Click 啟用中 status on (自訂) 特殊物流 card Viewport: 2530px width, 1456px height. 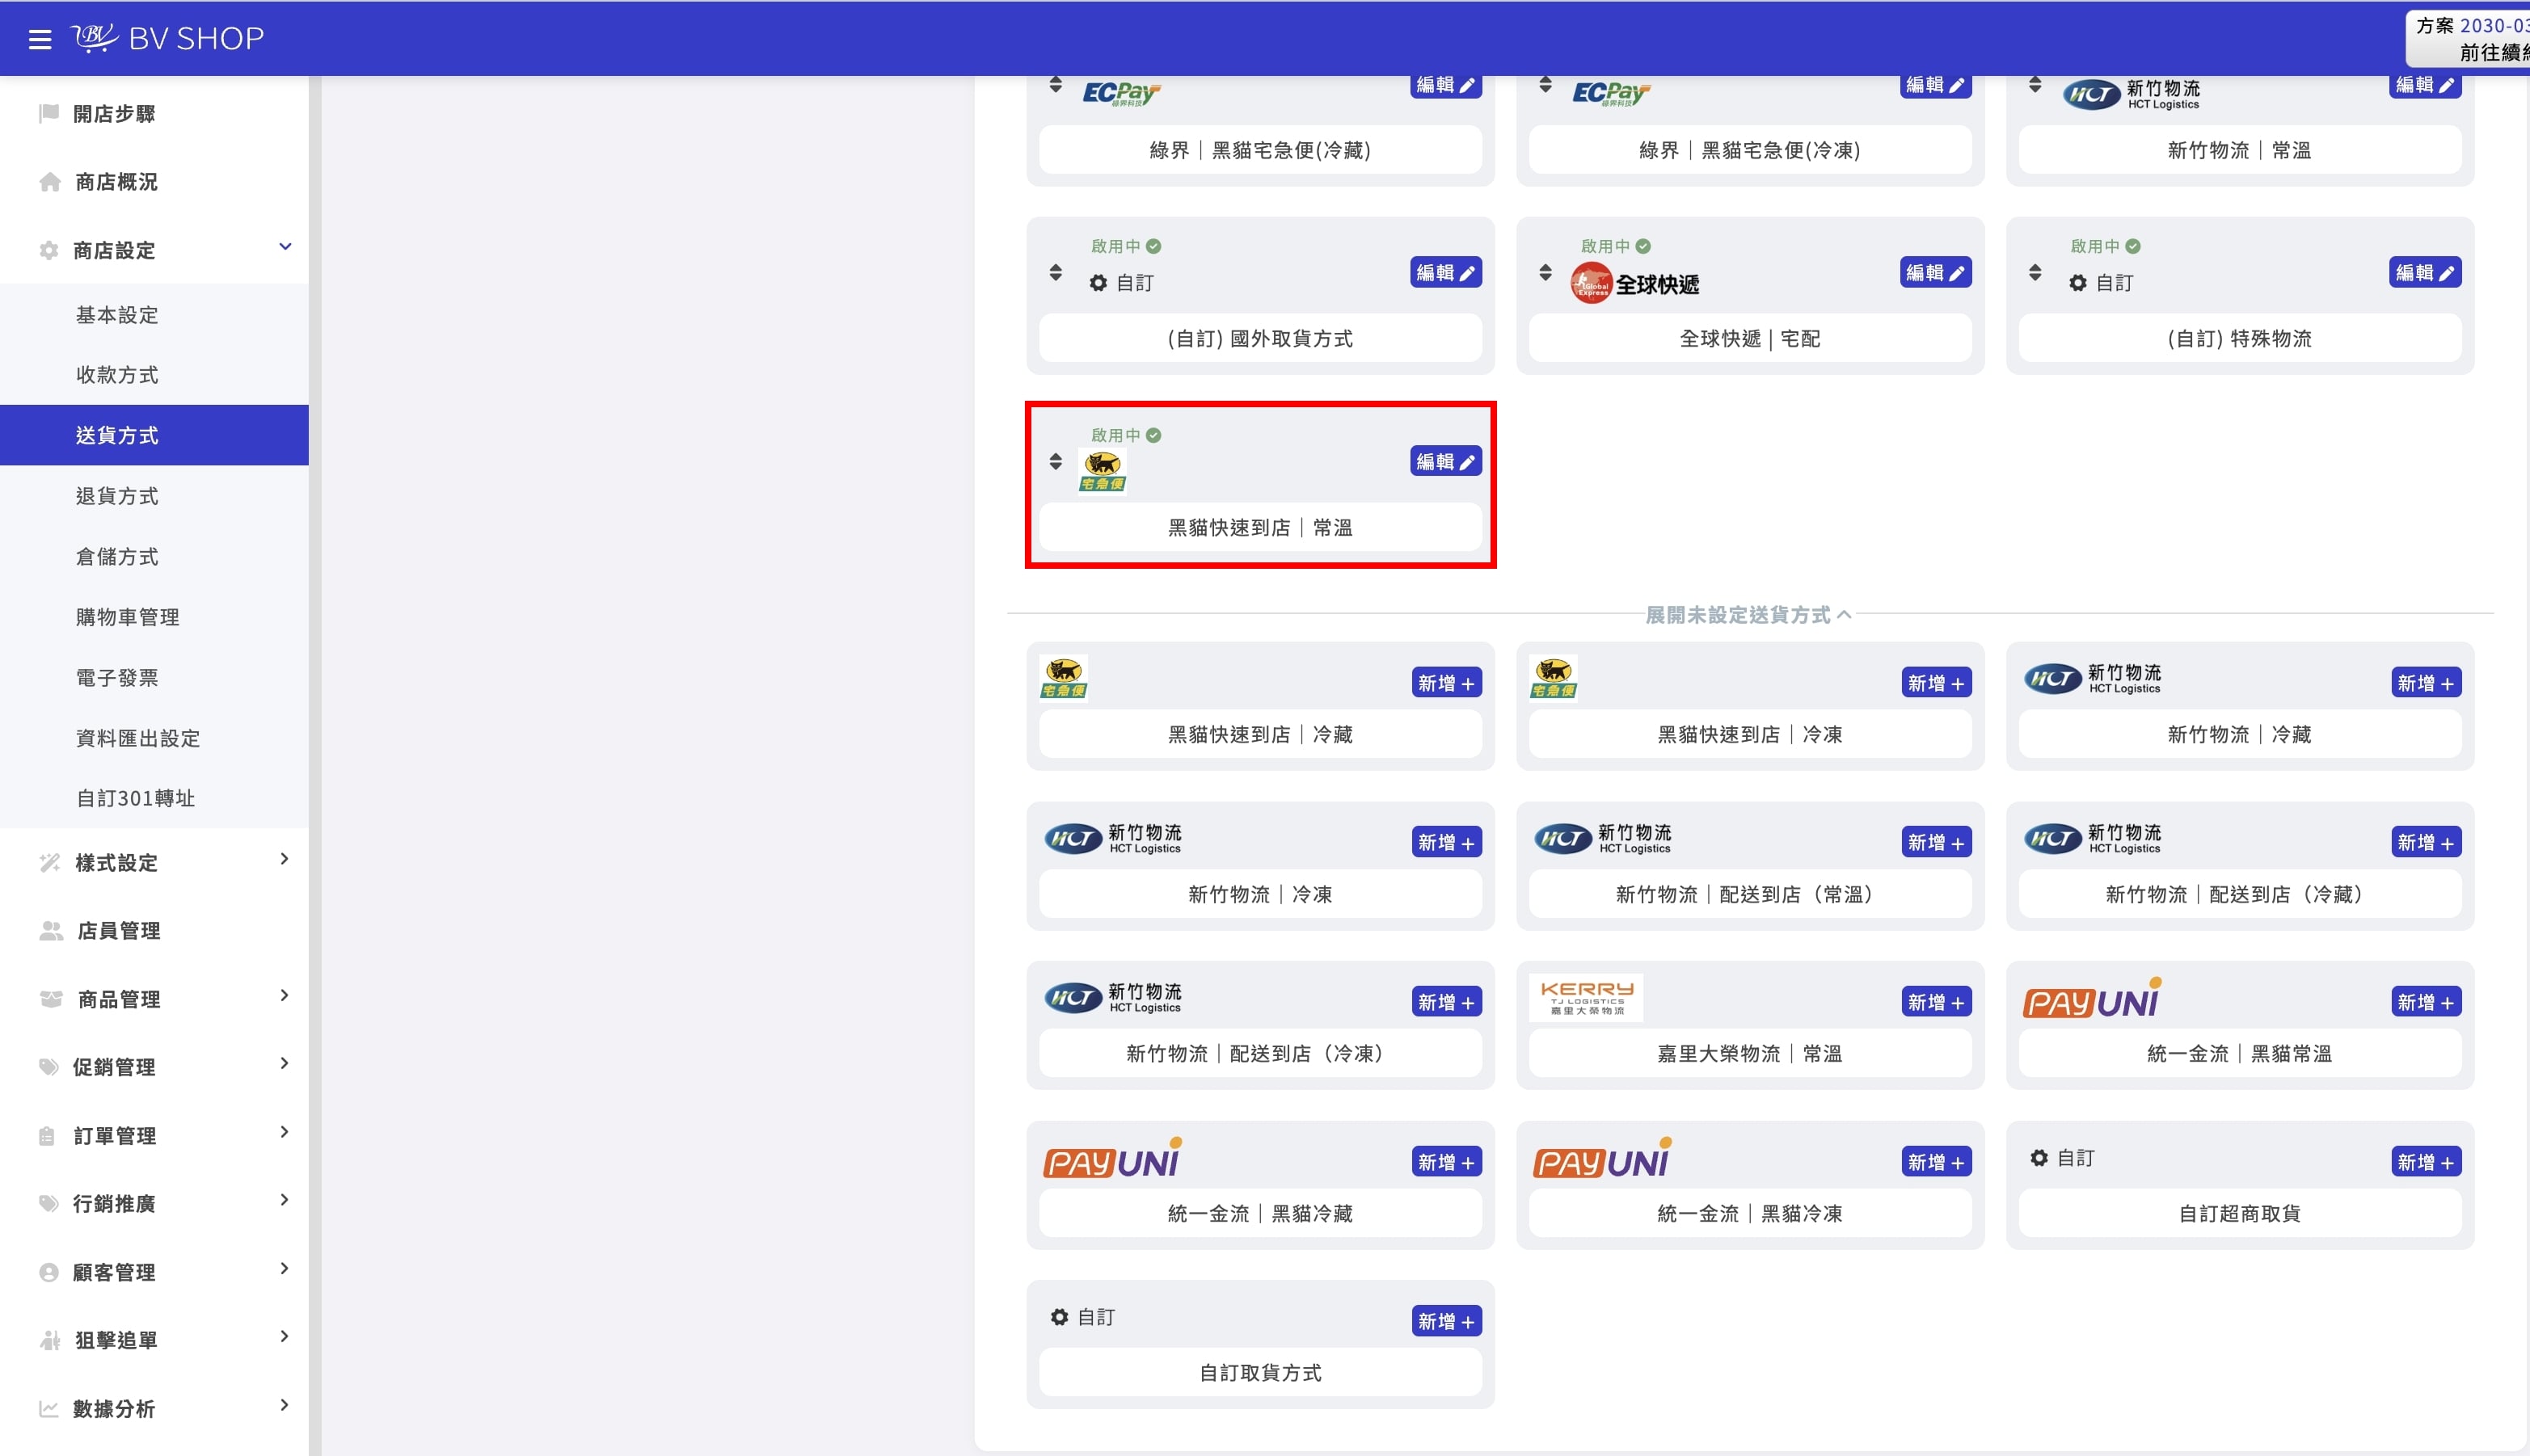(2105, 246)
